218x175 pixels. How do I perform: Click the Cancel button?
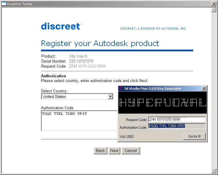[x=131, y=151]
